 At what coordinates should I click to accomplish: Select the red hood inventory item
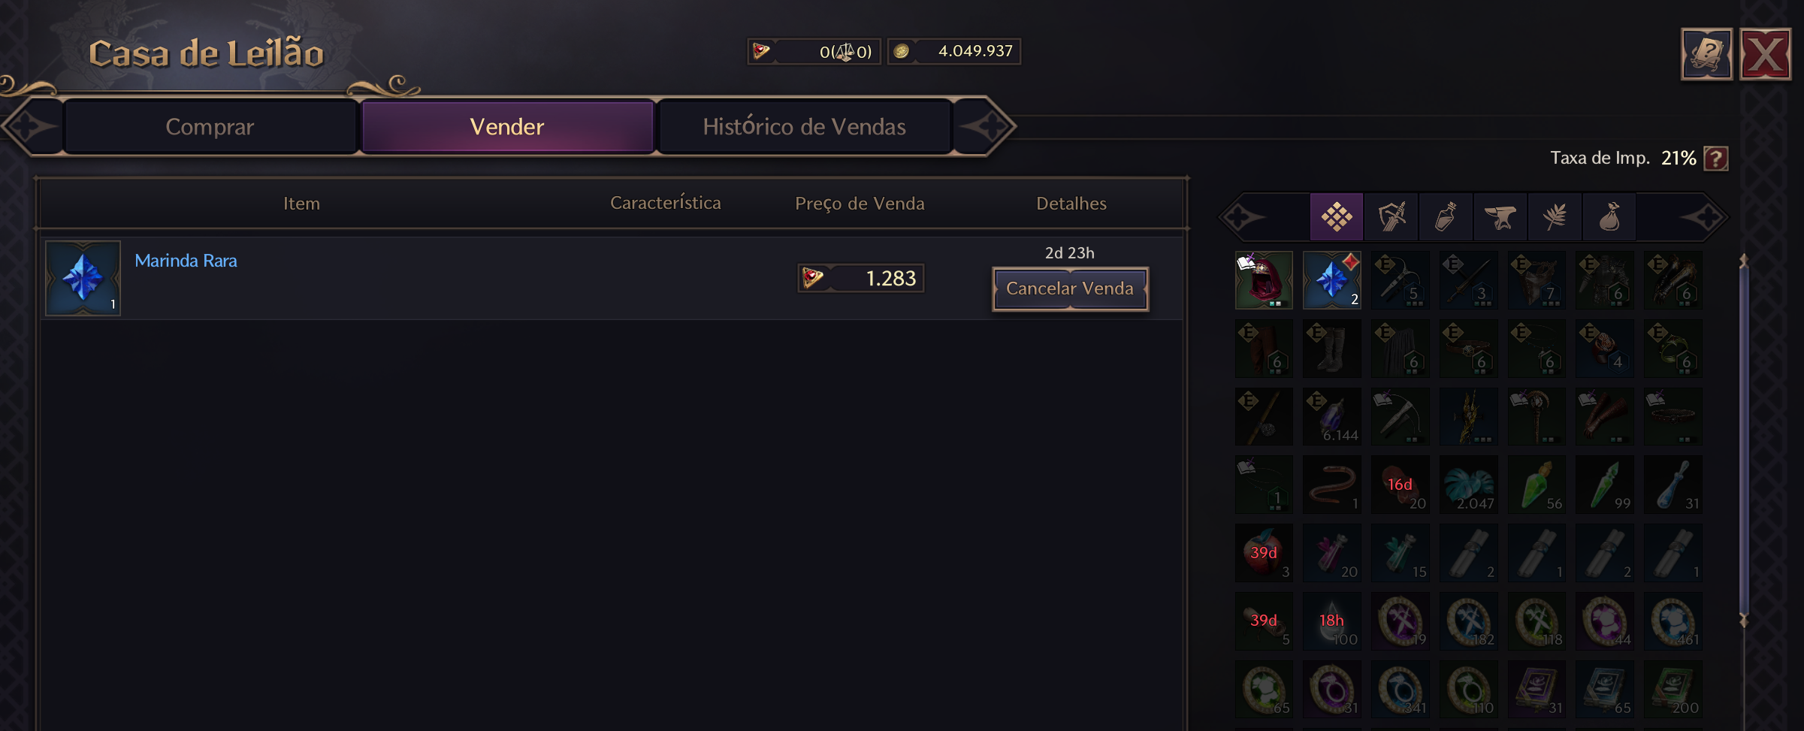1264,280
